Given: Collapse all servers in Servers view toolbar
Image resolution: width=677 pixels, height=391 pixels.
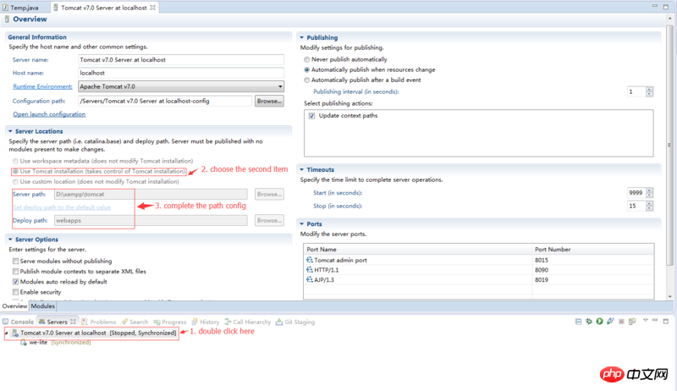Looking at the screenshot, I should pos(578,322).
